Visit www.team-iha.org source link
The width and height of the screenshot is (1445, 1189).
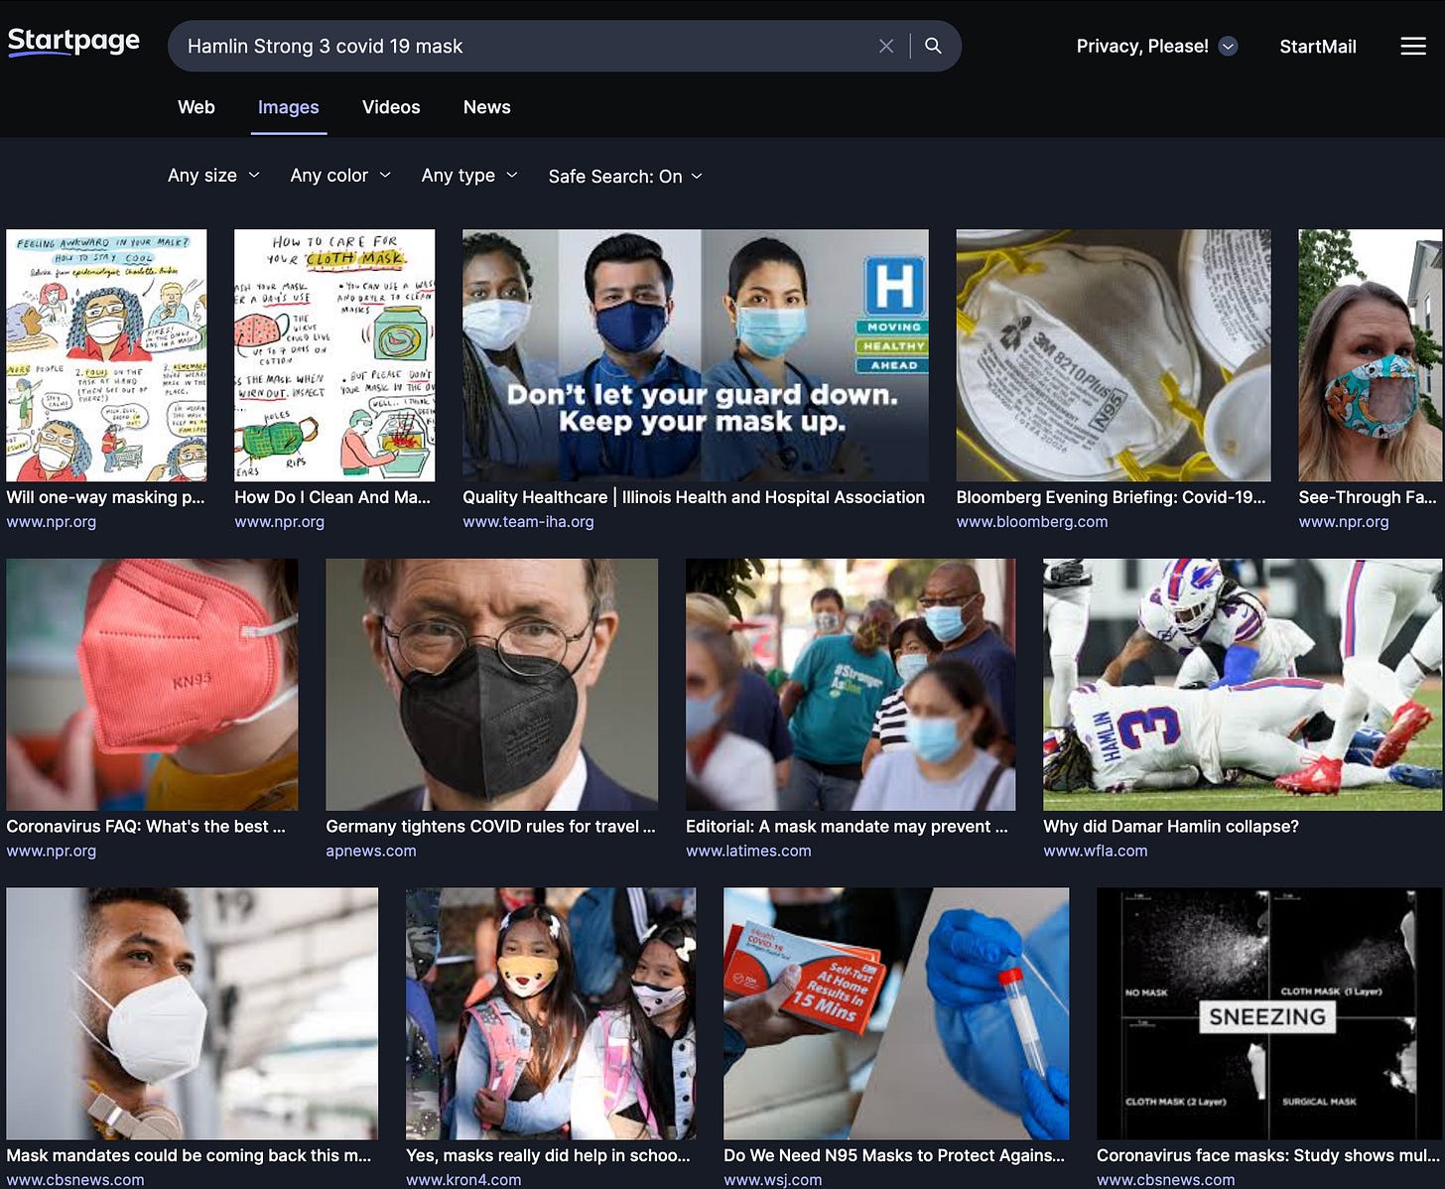click(528, 522)
